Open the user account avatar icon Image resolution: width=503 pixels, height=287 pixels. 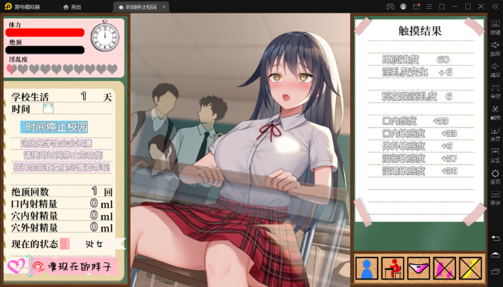point(403,7)
